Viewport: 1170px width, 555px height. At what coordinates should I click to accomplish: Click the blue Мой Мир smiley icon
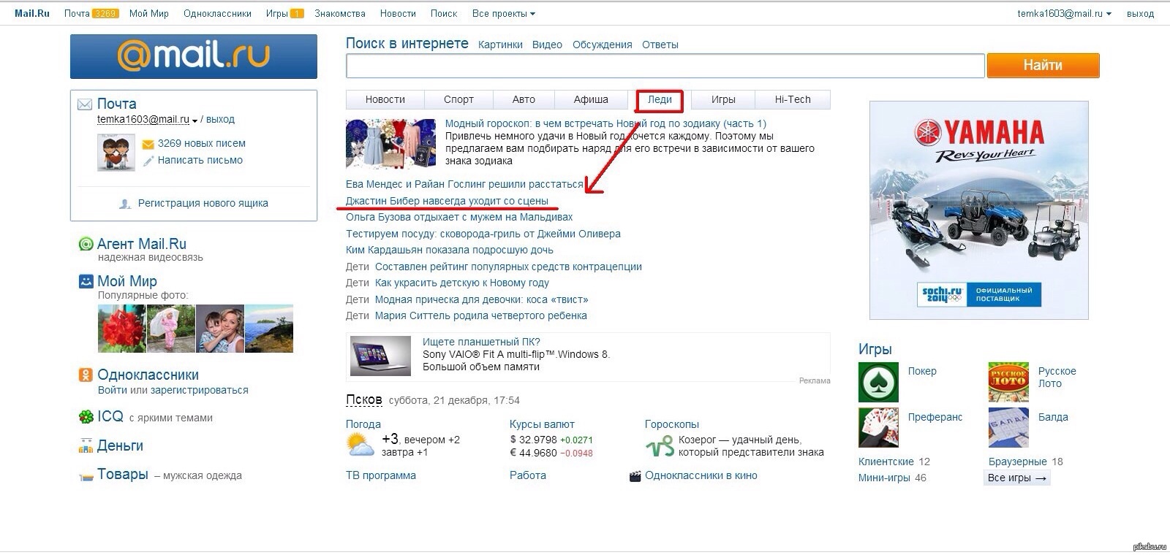tap(86, 281)
